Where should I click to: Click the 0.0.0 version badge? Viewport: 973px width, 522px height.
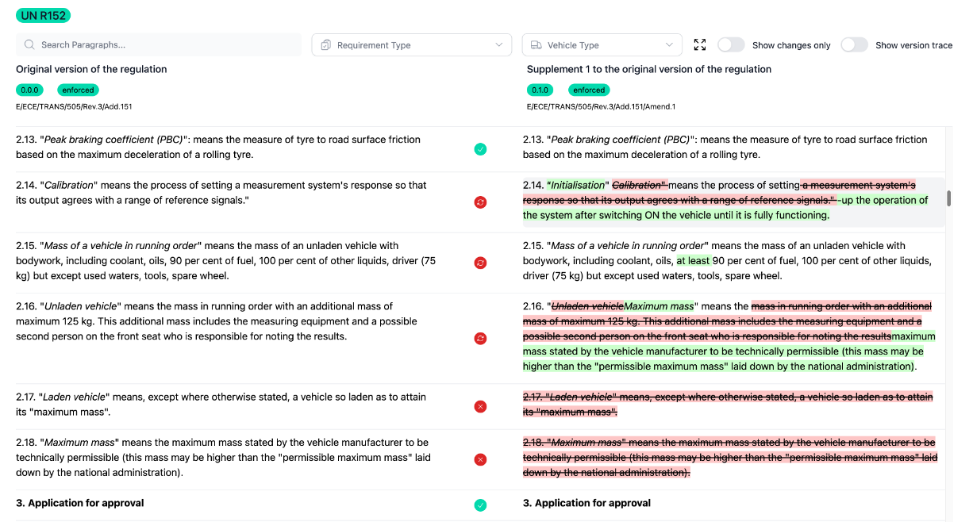29,90
